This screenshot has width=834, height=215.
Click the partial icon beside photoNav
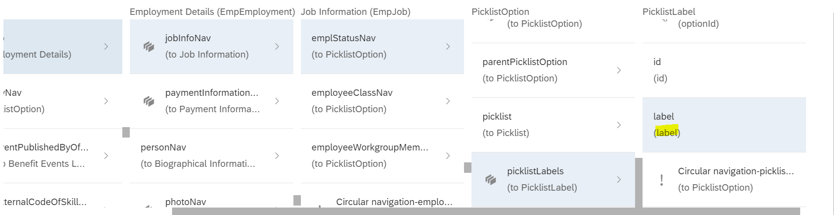click(148, 208)
